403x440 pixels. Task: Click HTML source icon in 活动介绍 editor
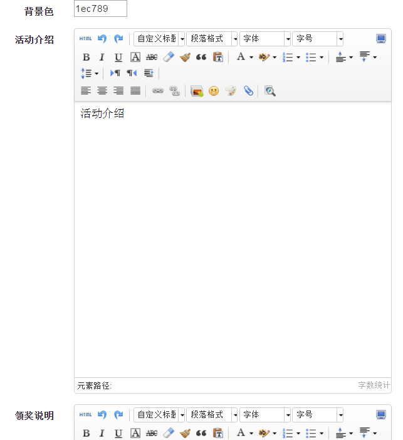[85, 38]
